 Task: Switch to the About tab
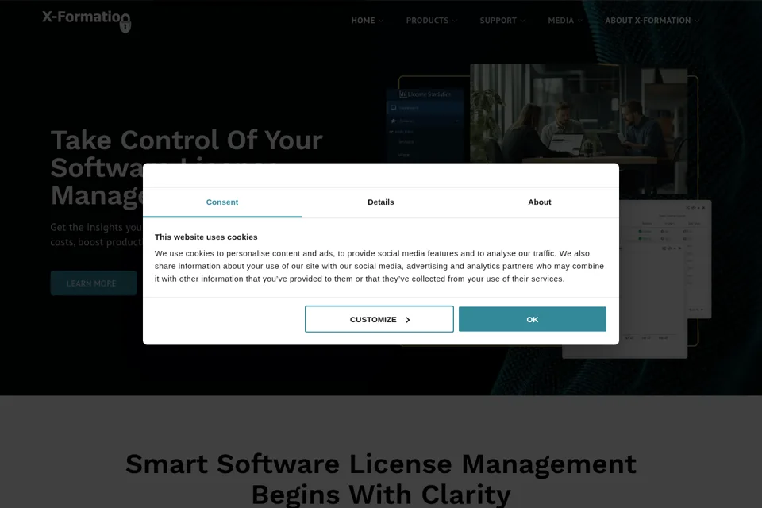[x=540, y=202]
